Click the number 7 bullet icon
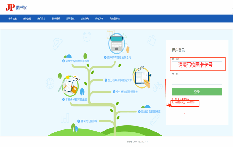The width and height of the screenshot is (233, 147). pos(105,57)
